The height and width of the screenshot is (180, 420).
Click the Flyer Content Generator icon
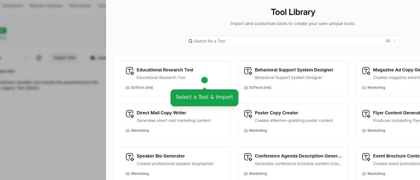tap(366, 114)
